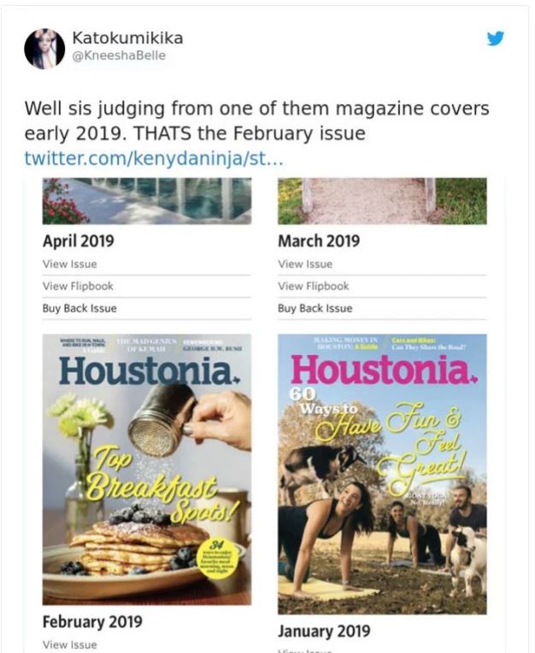
Task: Open View Flipbook for April 2019
Action: point(78,286)
